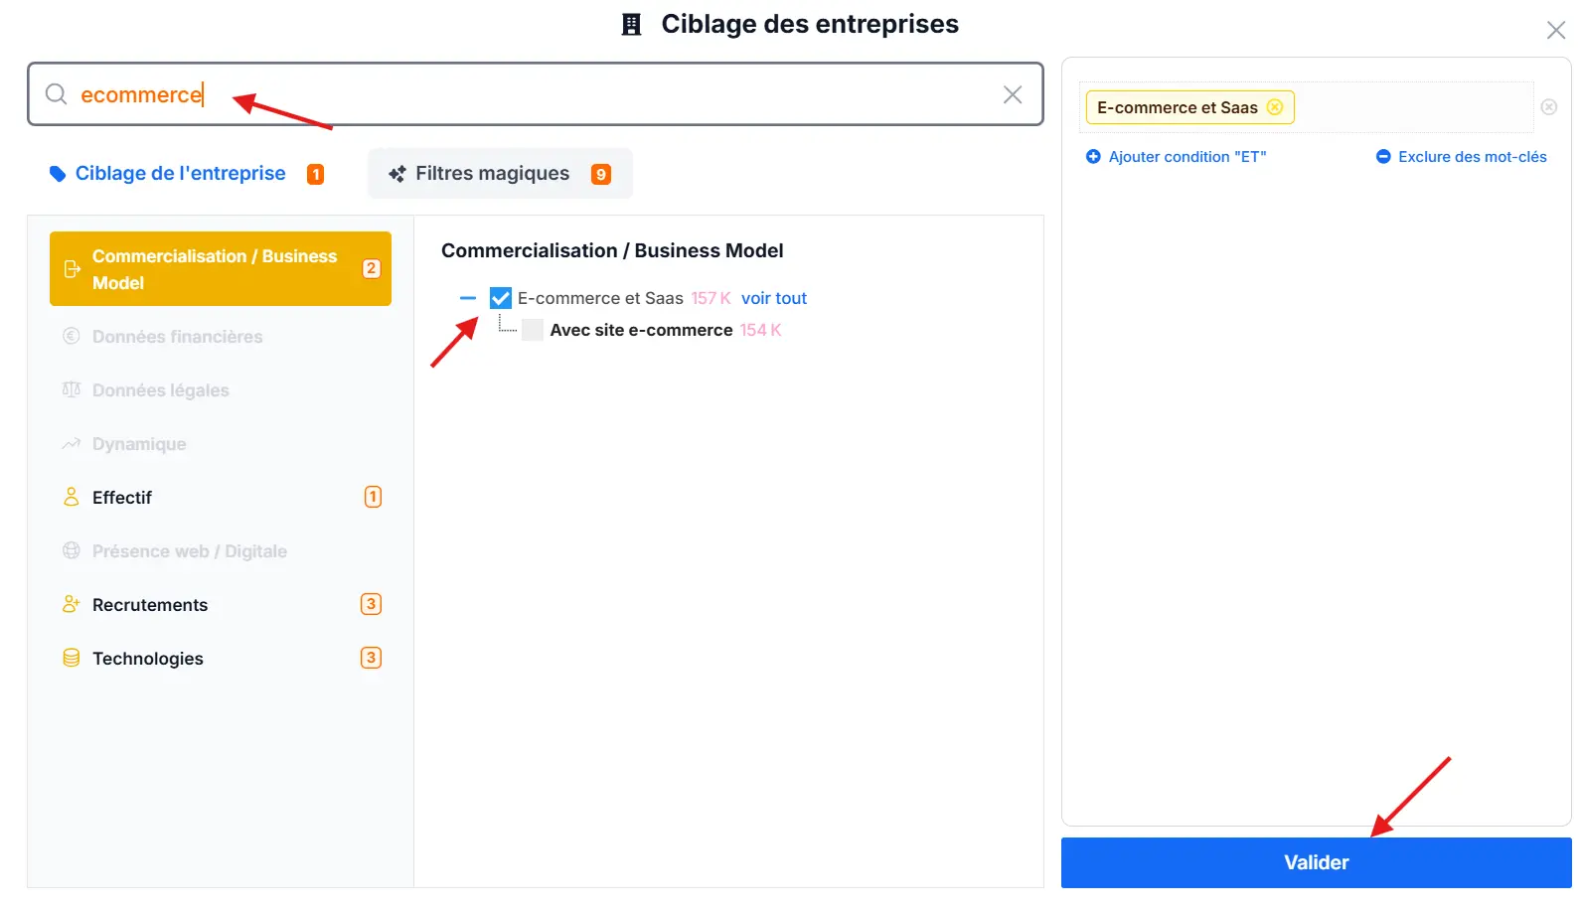The image size is (1581, 913).
Task: Click the Valider button
Action: coord(1316,862)
